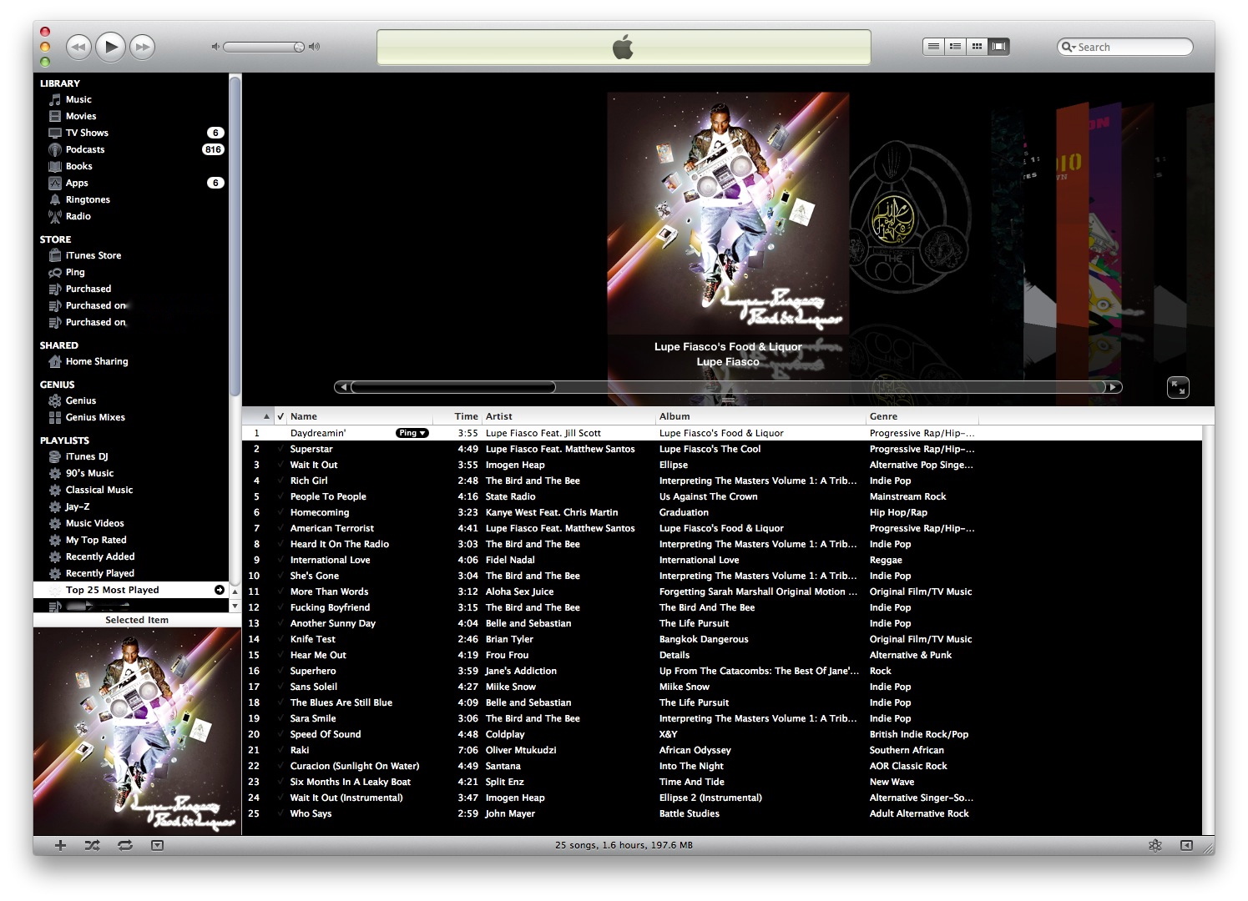This screenshot has height=901, width=1248.
Task: Hide the artwork viewer pane
Action: click(157, 845)
